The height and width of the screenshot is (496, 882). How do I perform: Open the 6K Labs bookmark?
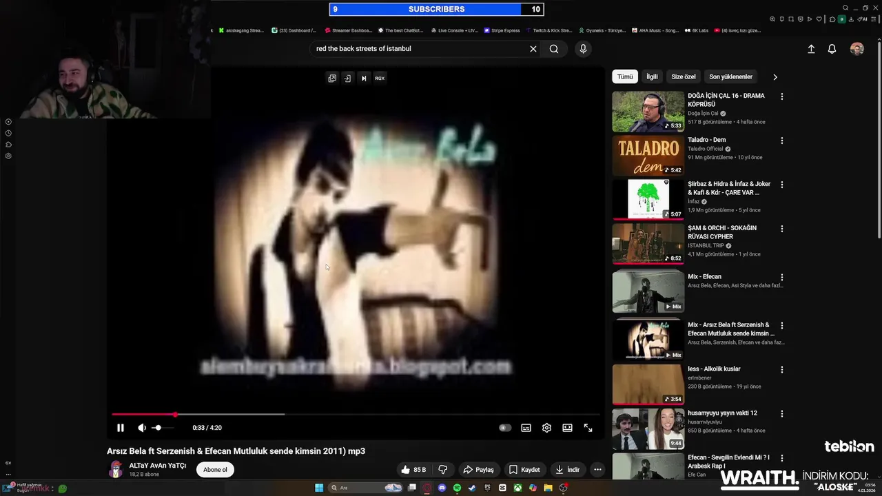[x=697, y=30]
